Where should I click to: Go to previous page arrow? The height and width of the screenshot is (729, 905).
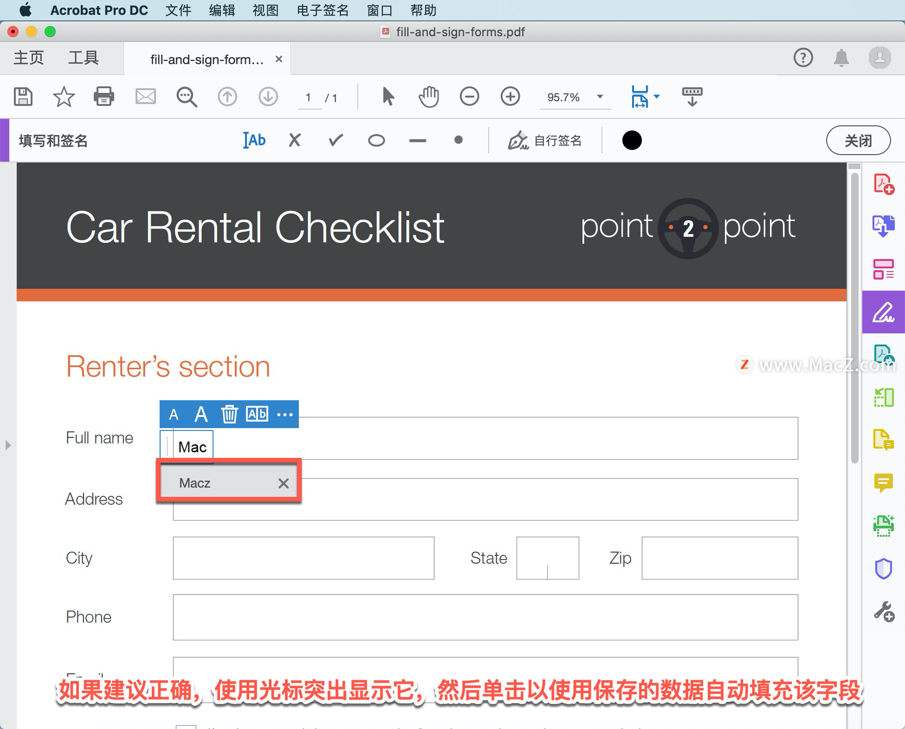point(227,97)
